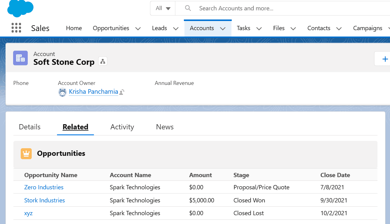This screenshot has height=224, width=390.
Task: Open the Files navigation tab
Action: point(279,28)
